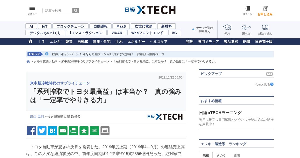Image resolution: width=300 pixels, height=158 pixels.
Task: Open the 製品選択 navigation item
Action: coord(231,42)
